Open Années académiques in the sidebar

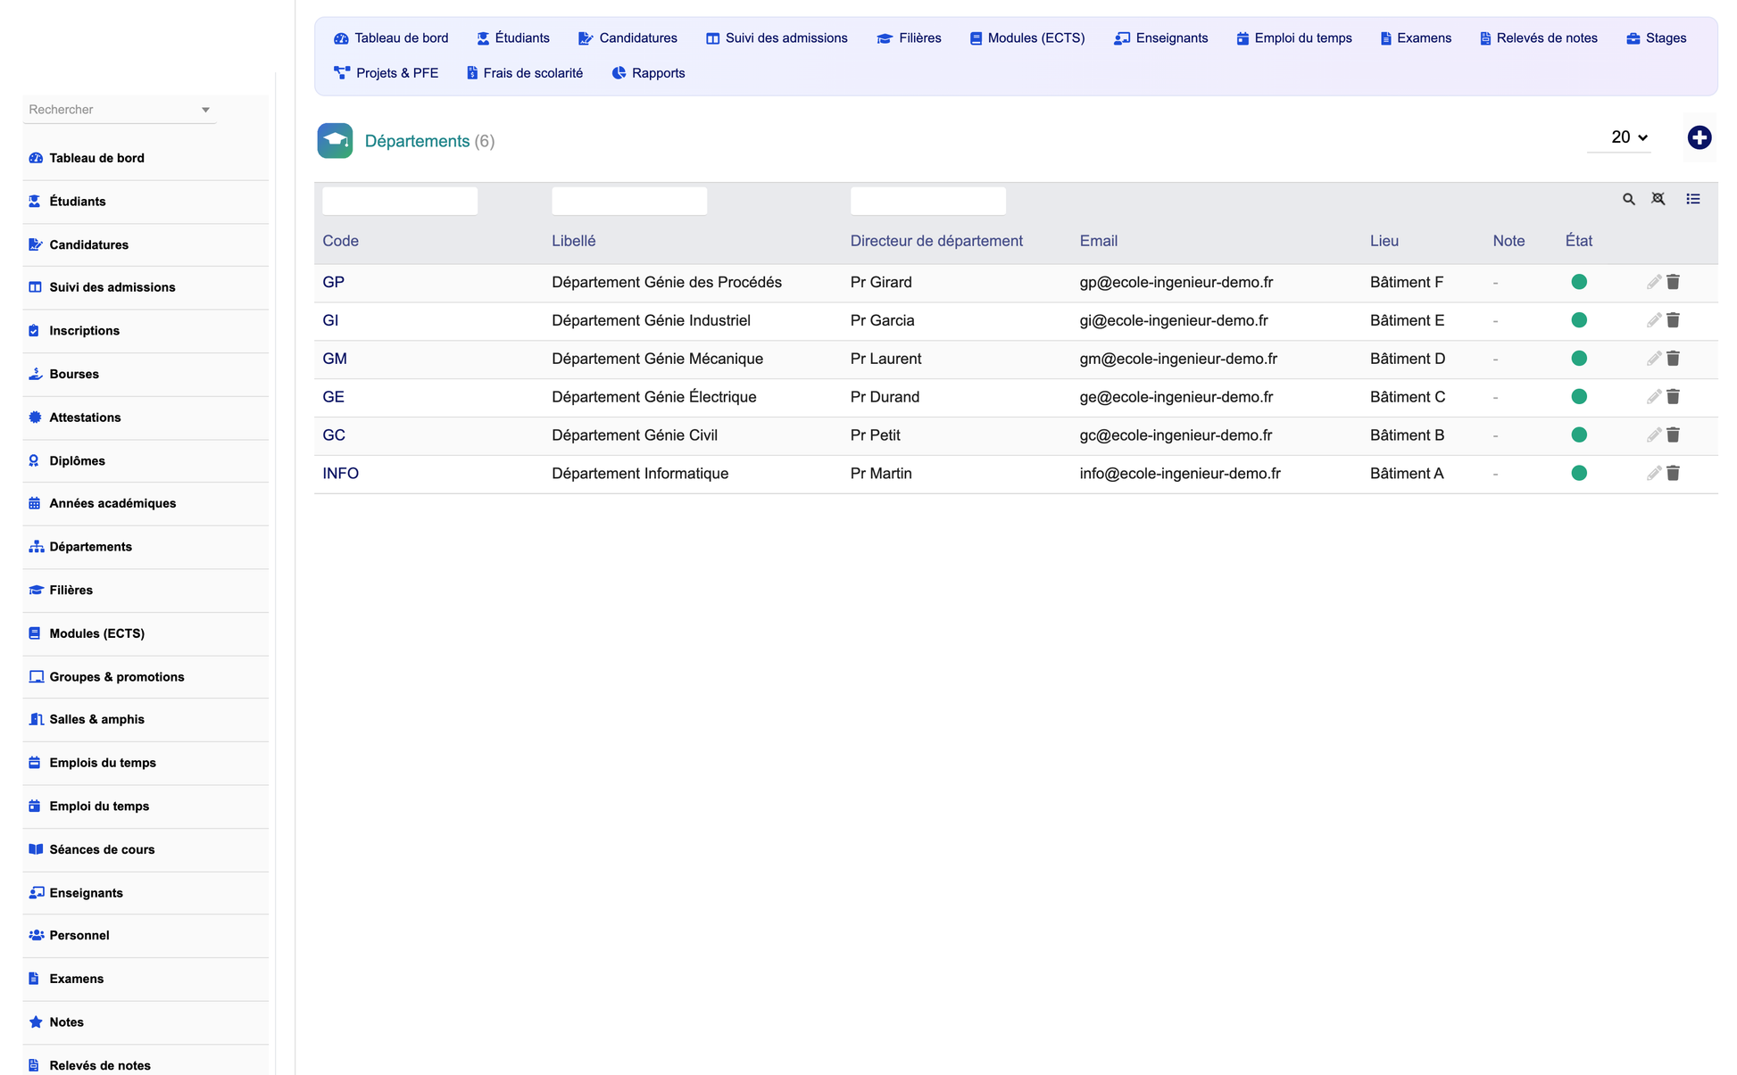pyautogui.click(x=145, y=503)
